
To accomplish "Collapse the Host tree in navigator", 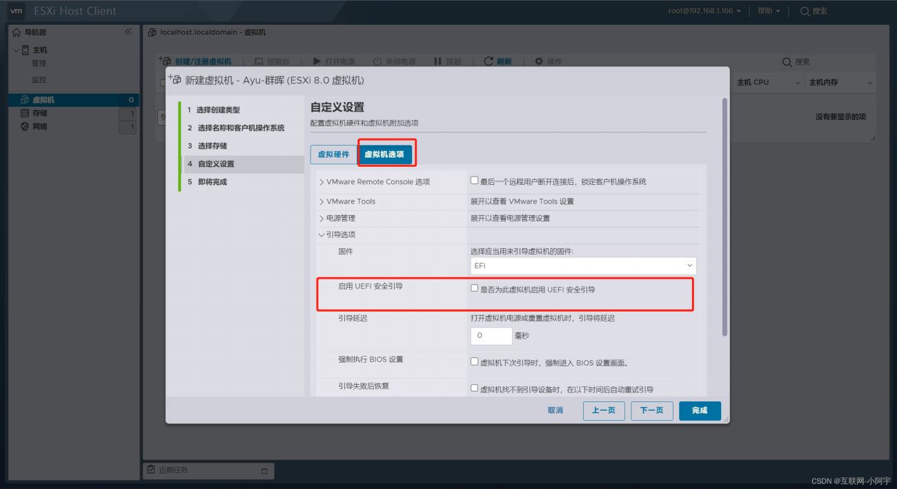I will point(17,50).
